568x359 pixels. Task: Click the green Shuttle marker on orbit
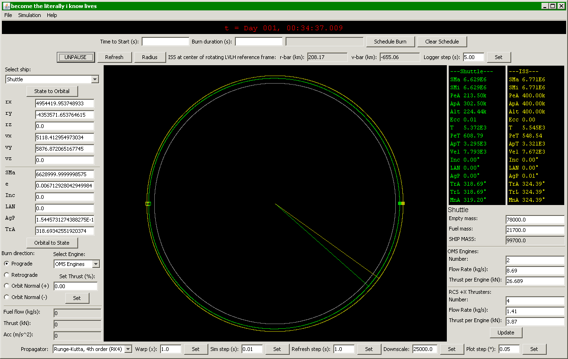pos(400,203)
